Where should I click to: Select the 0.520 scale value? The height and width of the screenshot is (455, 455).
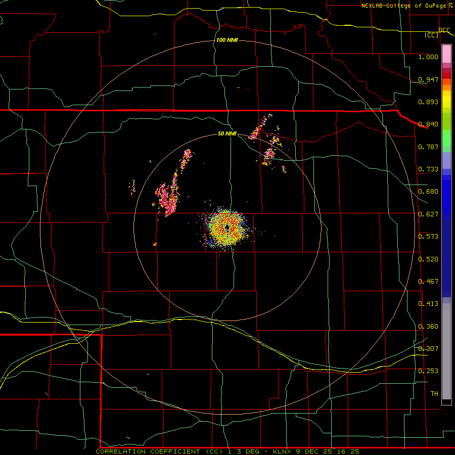tap(428, 259)
